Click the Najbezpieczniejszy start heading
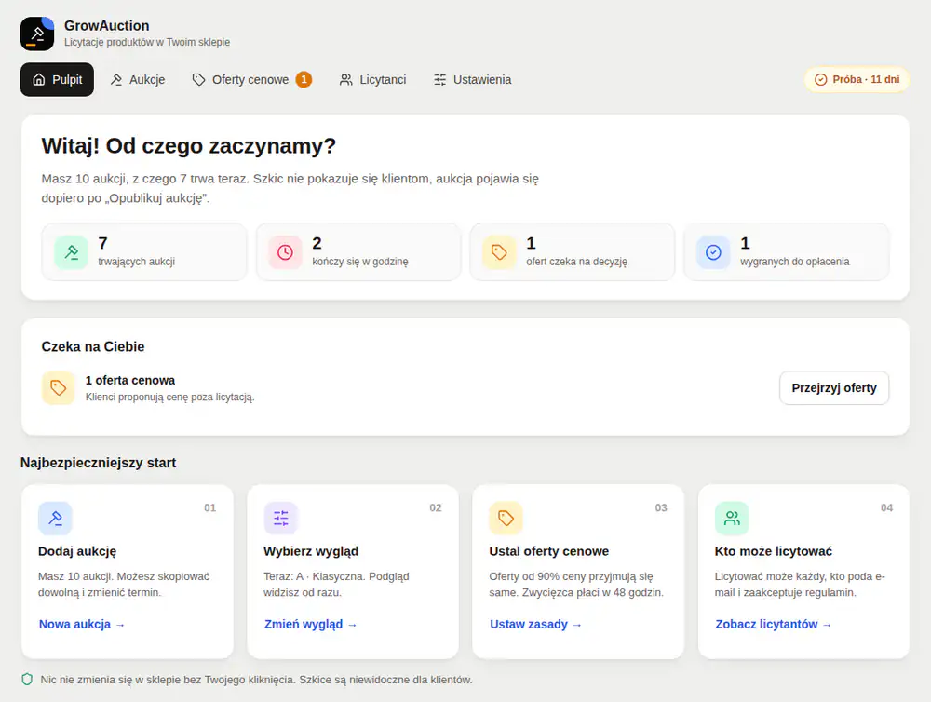This screenshot has width=931, height=702. [99, 463]
